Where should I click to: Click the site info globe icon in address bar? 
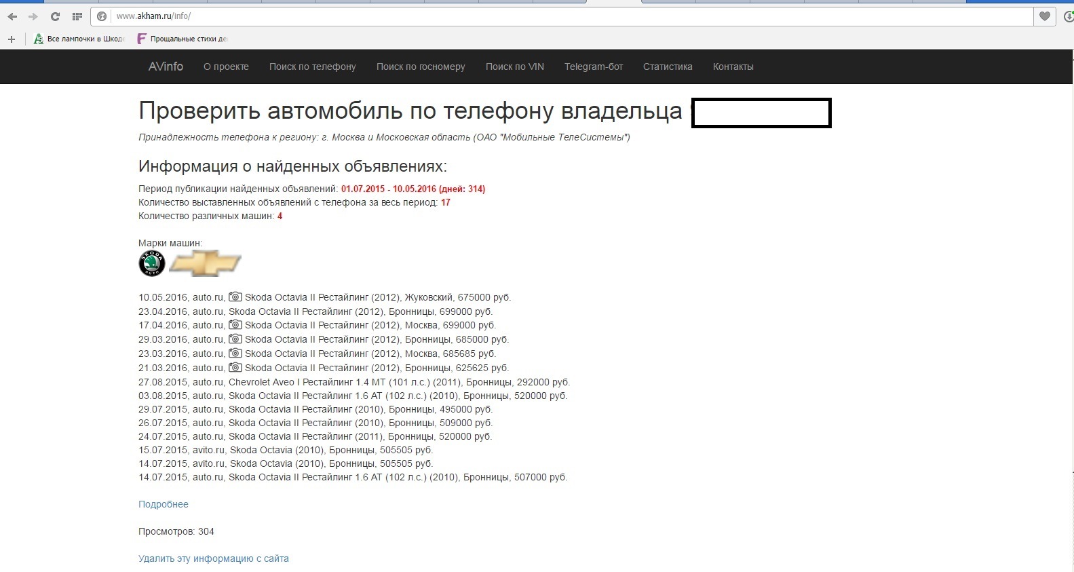click(x=102, y=16)
